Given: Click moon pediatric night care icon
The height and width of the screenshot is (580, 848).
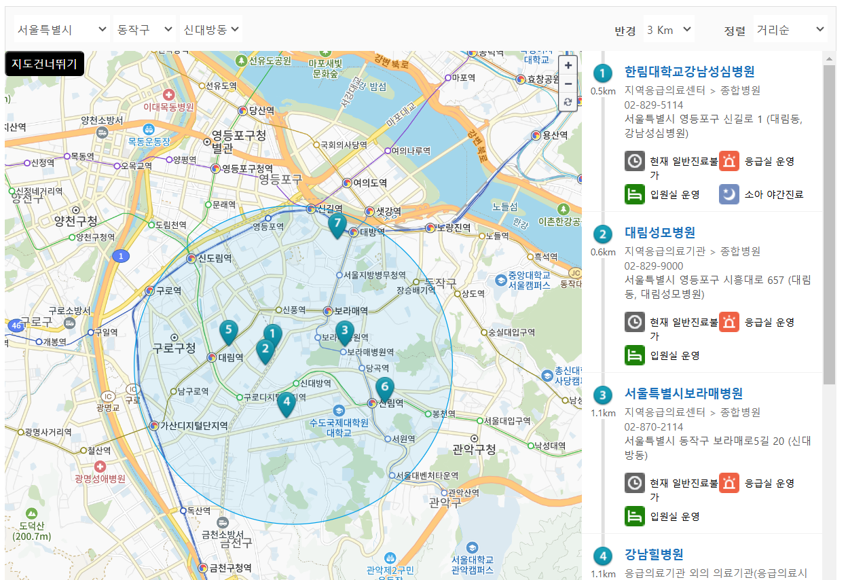Looking at the screenshot, I should (x=729, y=194).
